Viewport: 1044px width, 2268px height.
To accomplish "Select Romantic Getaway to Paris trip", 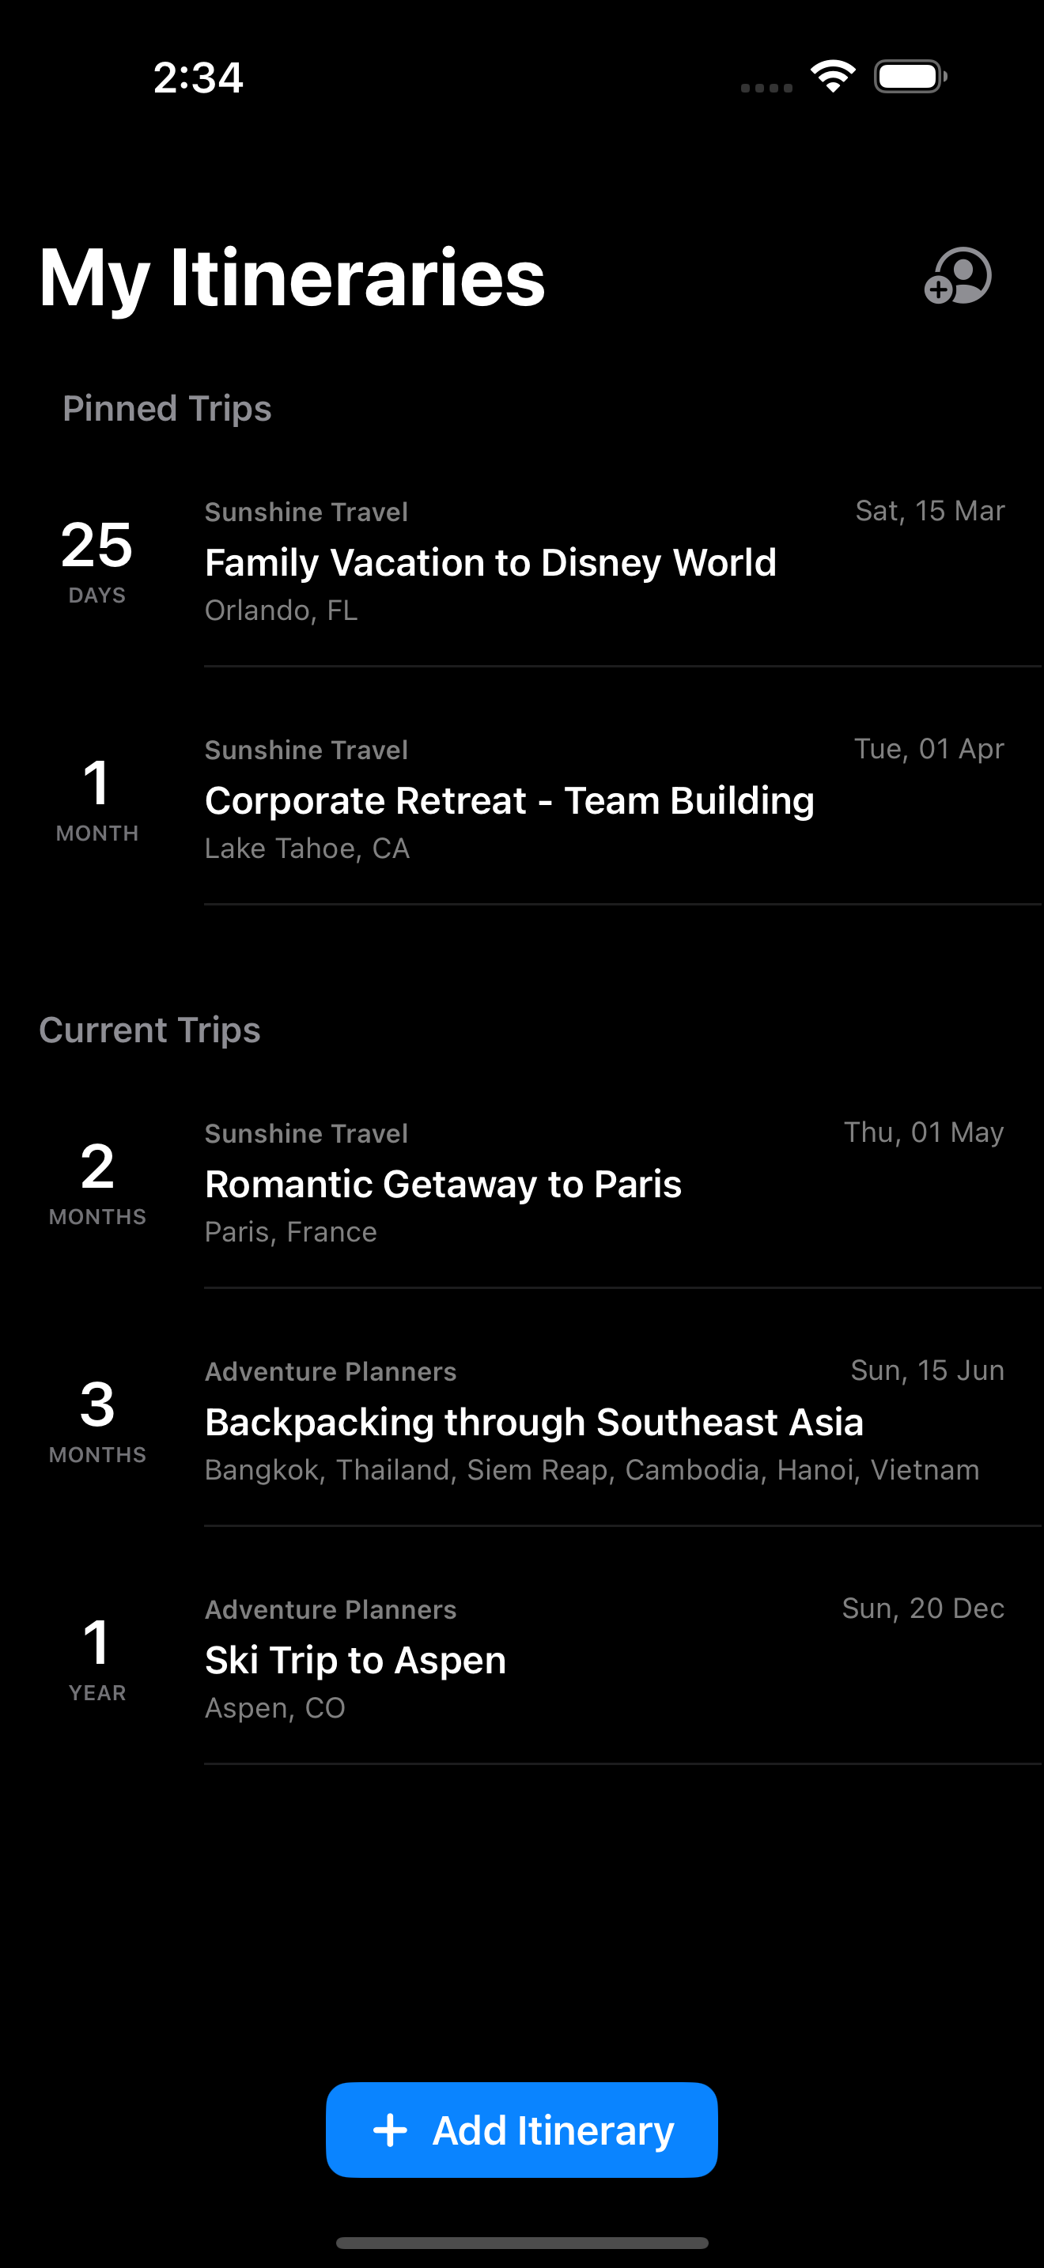I will coord(443,1184).
